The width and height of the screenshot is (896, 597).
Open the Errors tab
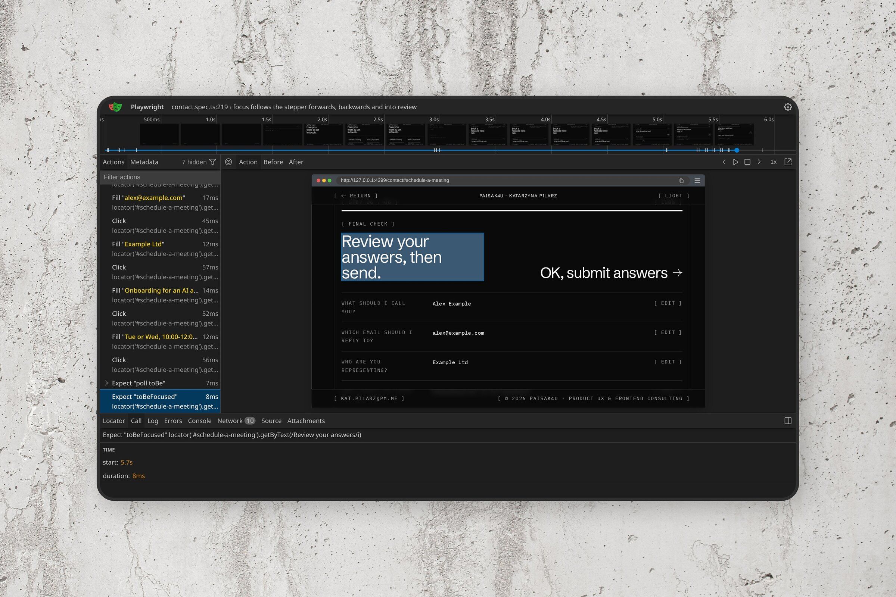point(173,421)
